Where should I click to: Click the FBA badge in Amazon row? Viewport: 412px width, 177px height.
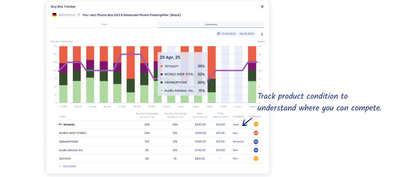pyautogui.click(x=256, y=124)
